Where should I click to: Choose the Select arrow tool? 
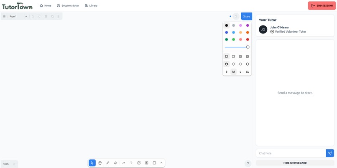click(x=92, y=163)
